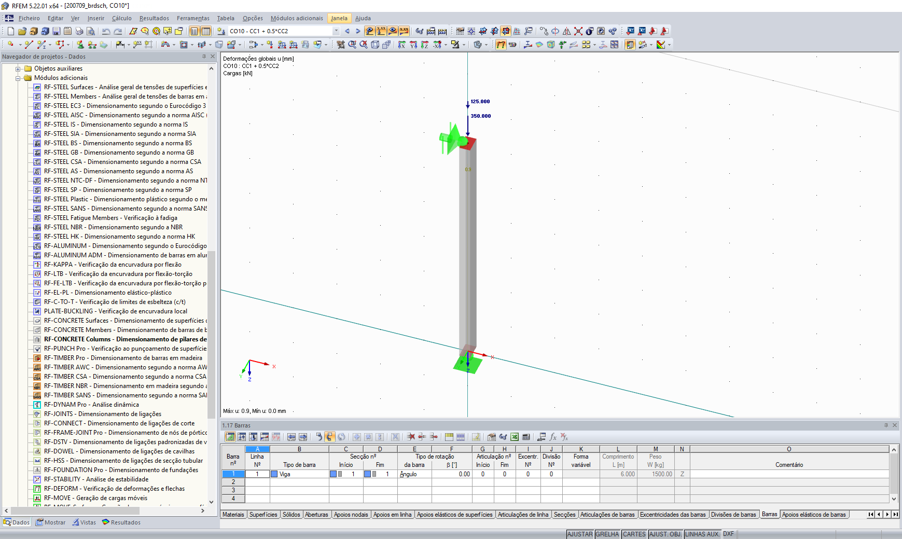Toggle the project navigator panel button
The height and width of the screenshot is (539, 902).
pyautogui.click(x=195, y=31)
